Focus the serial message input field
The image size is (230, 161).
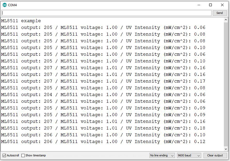[106, 13]
